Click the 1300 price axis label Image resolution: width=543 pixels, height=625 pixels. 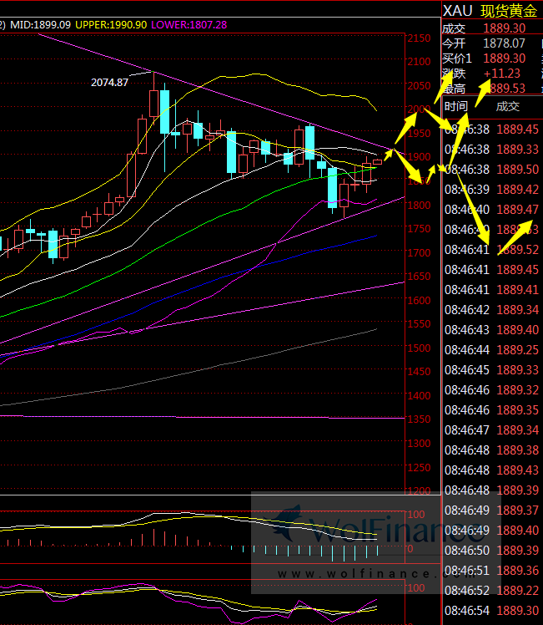[419, 443]
